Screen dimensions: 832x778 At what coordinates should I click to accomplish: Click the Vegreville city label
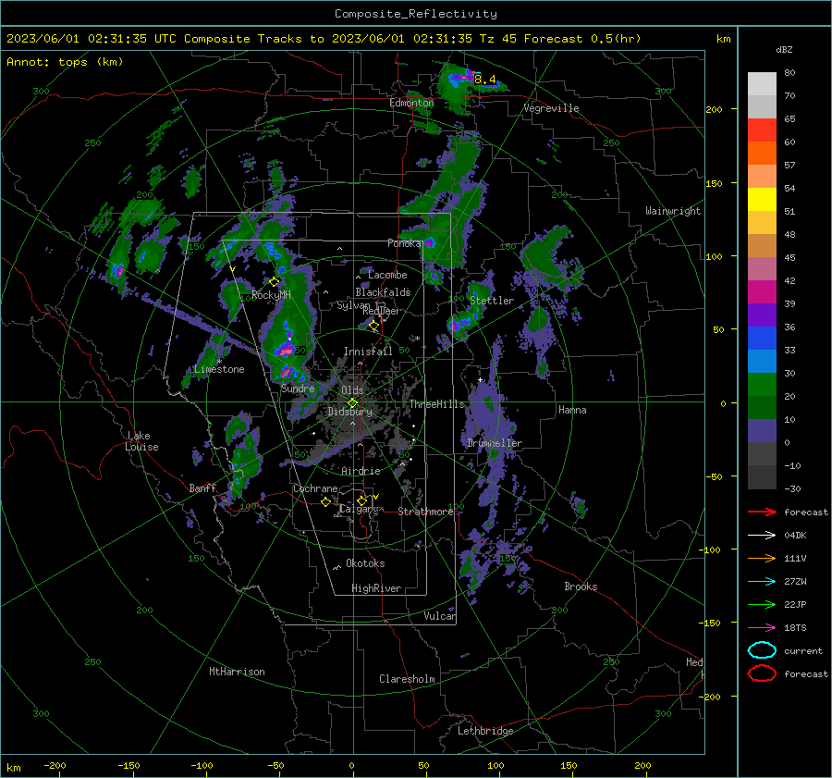coord(551,108)
